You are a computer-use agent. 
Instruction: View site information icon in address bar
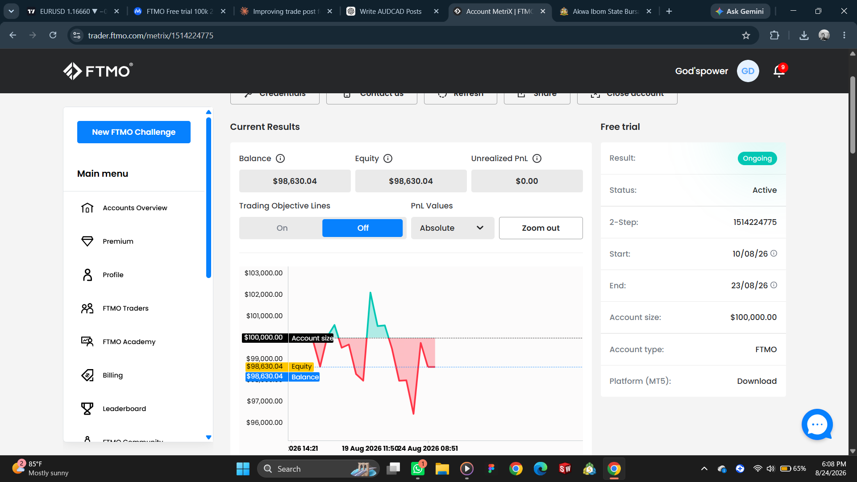click(x=77, y=35)
